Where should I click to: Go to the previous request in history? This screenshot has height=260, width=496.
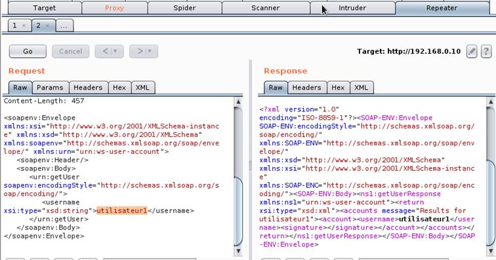(x=106, y=51)
